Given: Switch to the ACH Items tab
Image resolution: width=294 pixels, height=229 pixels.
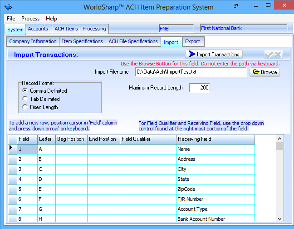Looking at the screenshot, I should click(66, 29).
